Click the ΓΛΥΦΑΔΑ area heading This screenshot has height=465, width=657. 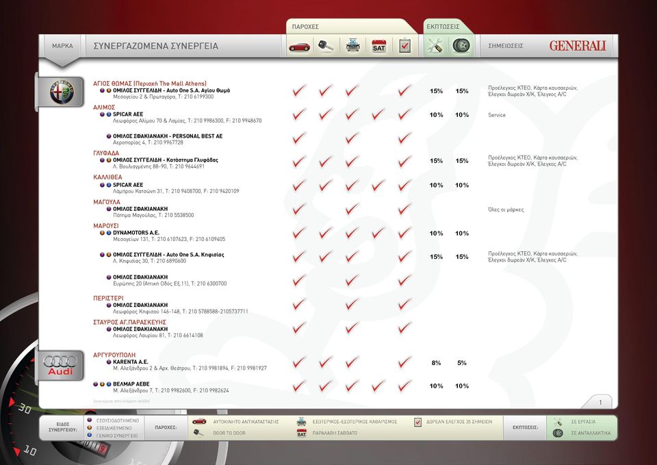[x=106, y=153]
